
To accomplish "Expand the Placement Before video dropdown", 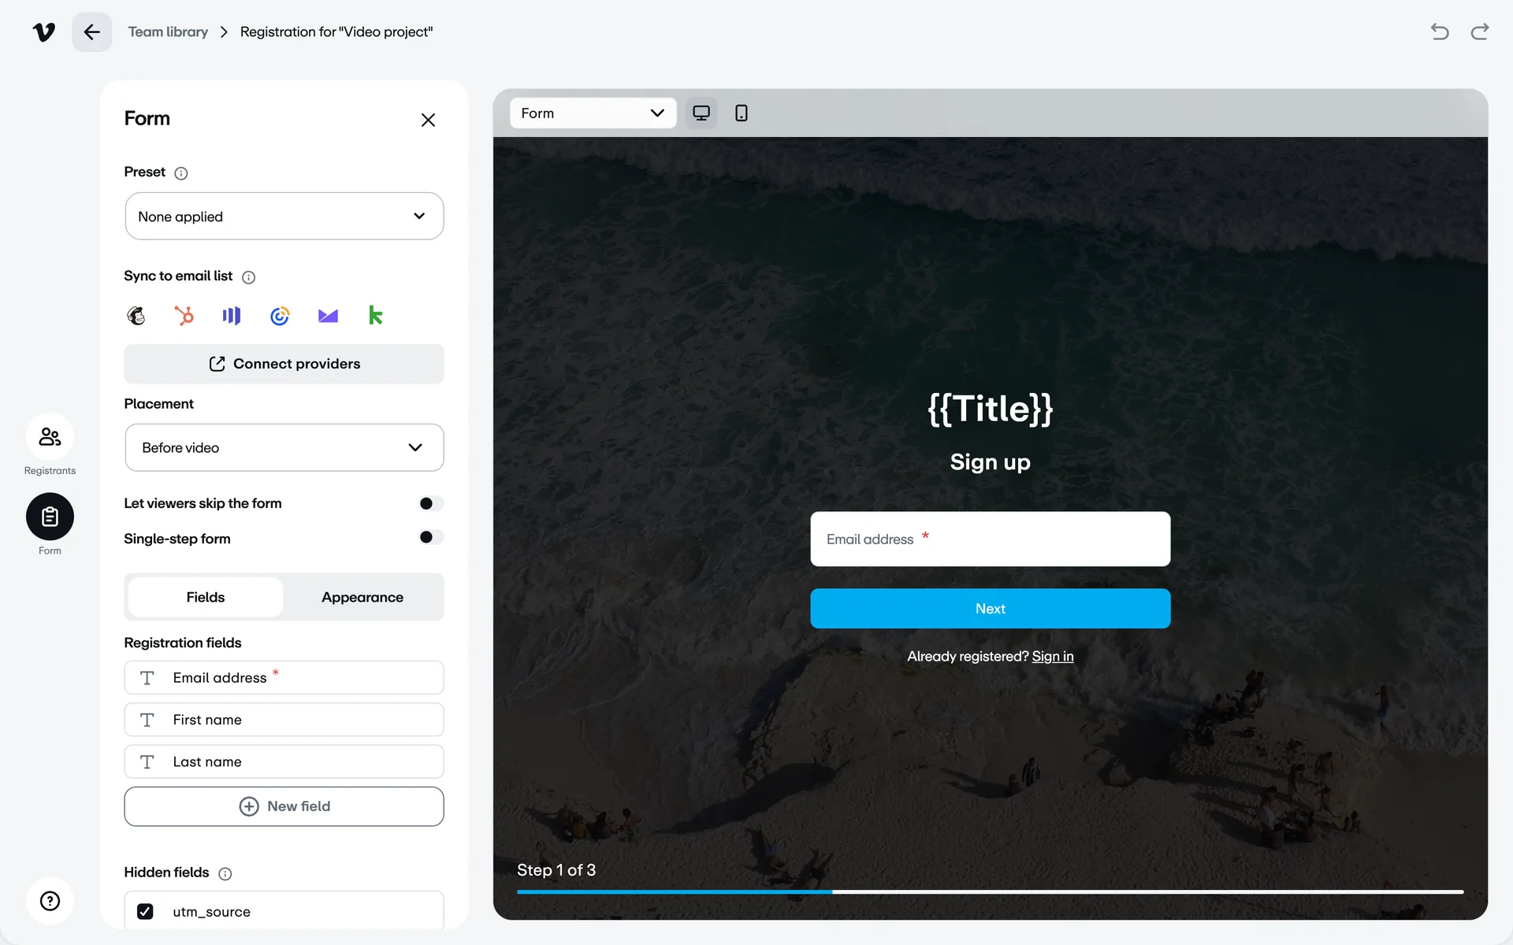I will click(x=284, y=447).
